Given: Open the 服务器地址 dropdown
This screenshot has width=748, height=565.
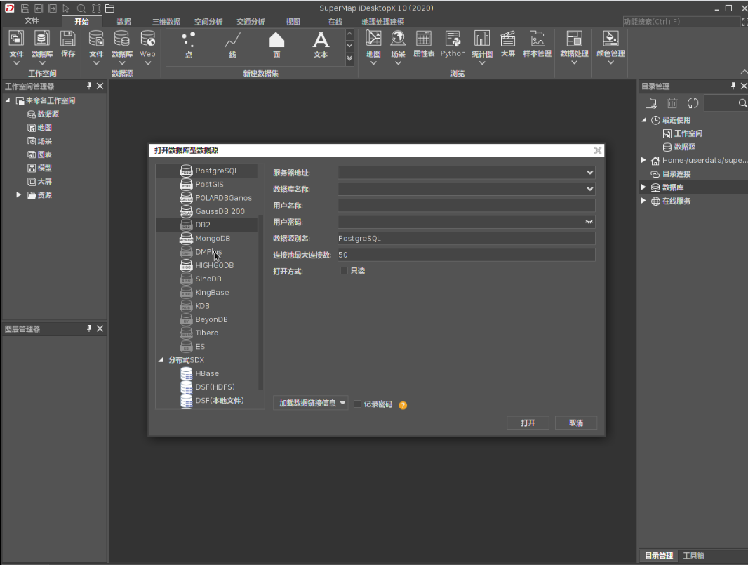Looking at the screenshot, I should point(589,172).
